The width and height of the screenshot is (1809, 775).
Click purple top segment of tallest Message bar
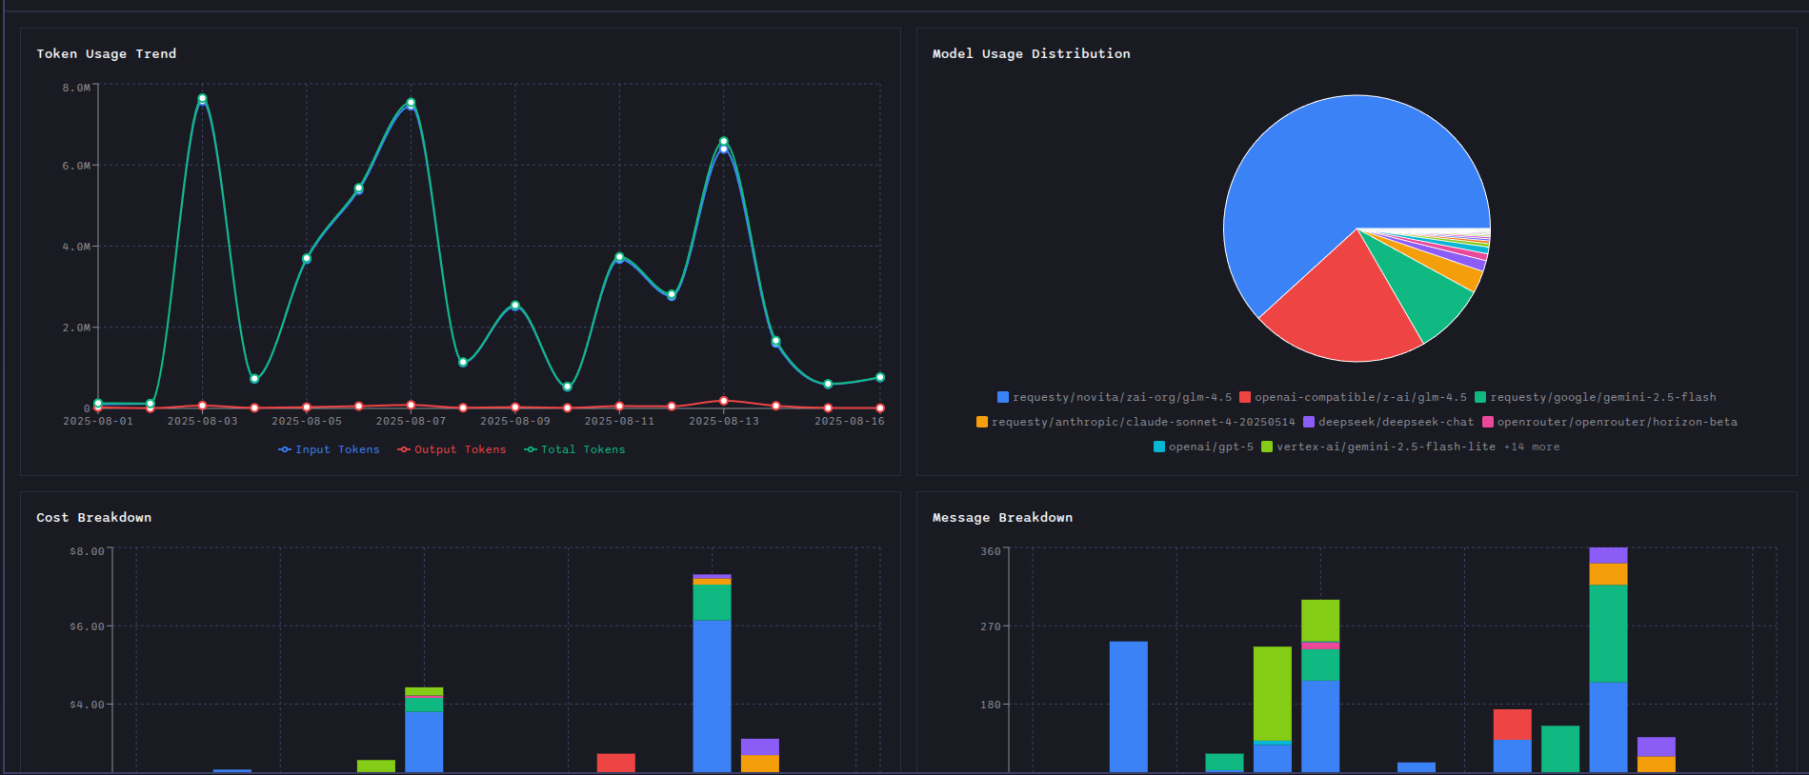[x=1608, y=555]
